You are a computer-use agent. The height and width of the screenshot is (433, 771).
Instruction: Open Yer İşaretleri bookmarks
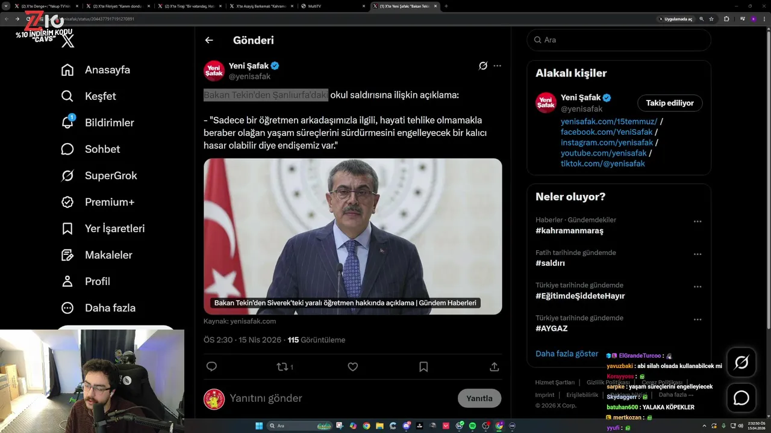tap(103, 229)
